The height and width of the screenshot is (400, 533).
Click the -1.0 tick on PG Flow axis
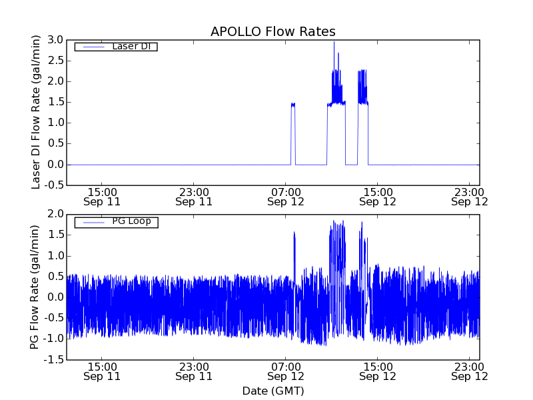(53, 339)
